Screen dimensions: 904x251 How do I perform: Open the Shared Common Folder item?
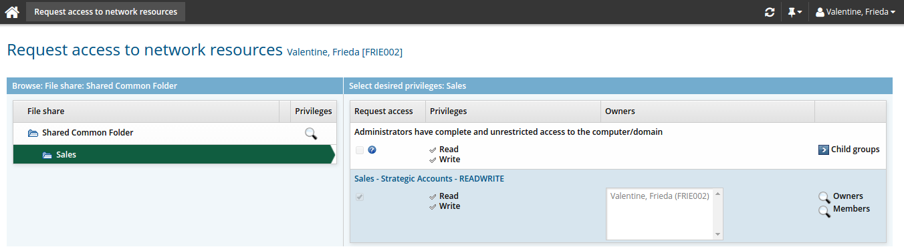point(87,133)
